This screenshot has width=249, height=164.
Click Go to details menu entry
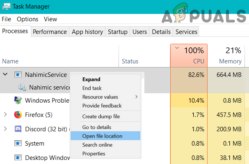point(96,127)
